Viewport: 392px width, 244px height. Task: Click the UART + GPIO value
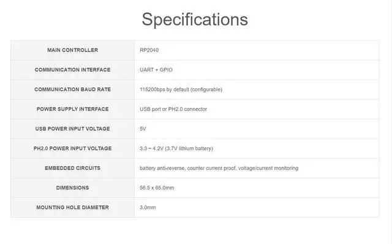pos(156,70)
